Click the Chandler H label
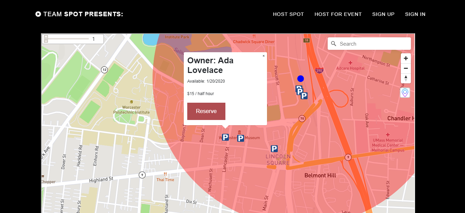Screen dimensions: 465x213 pyautogui.click(x=401, y=118)
